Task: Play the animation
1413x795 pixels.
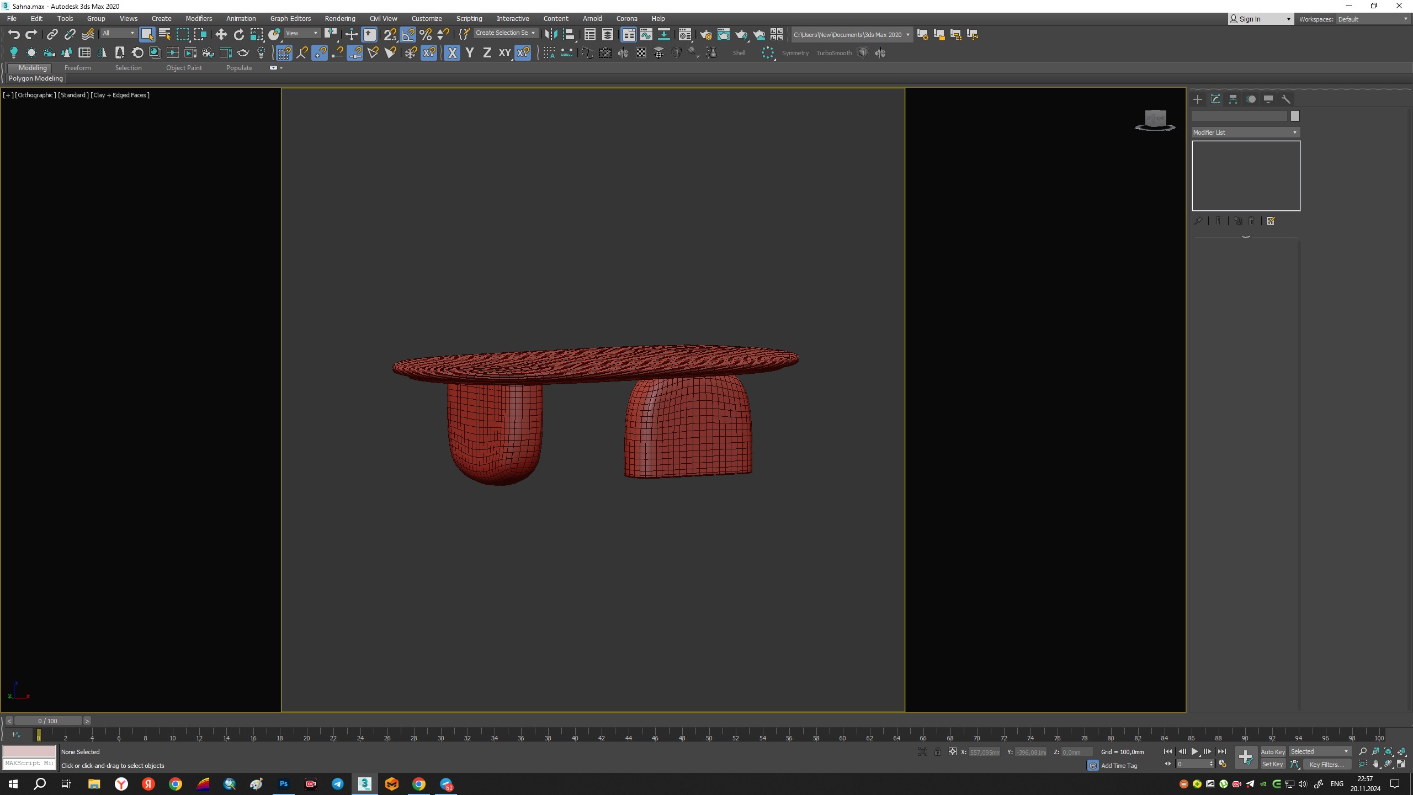Action: point(1194,751)
